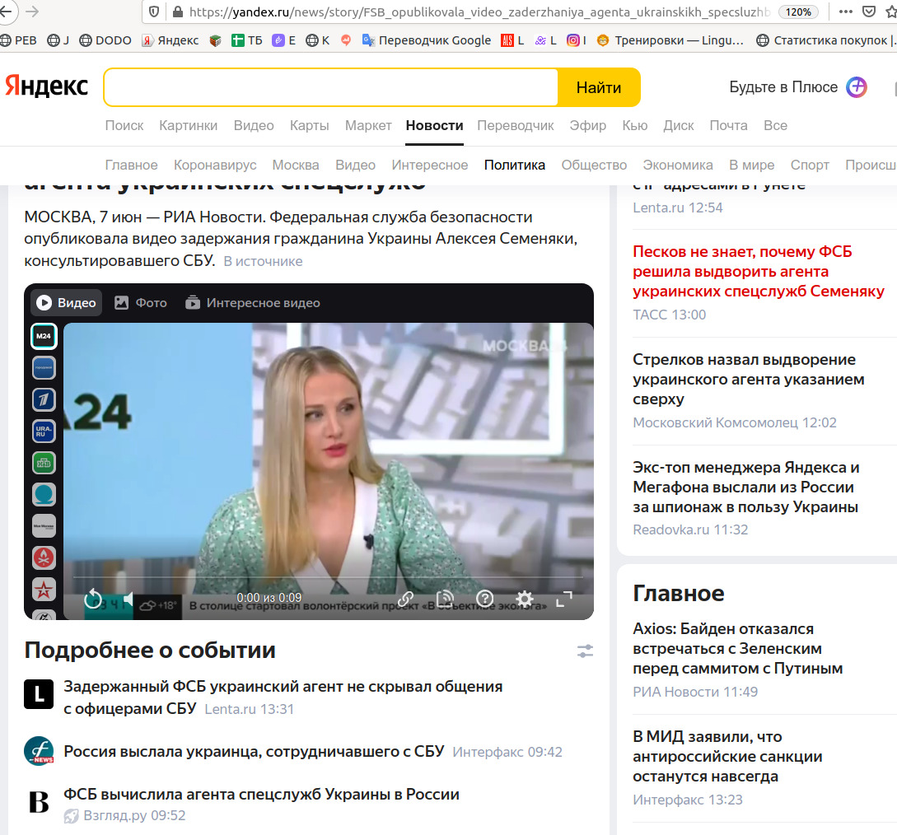Click the 120% zoom level indicator
Viewport: 897px width, 835px height.
click(x=798, y=12)
